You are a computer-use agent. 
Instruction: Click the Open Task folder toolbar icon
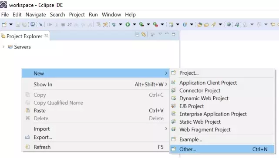click(206, 24)
